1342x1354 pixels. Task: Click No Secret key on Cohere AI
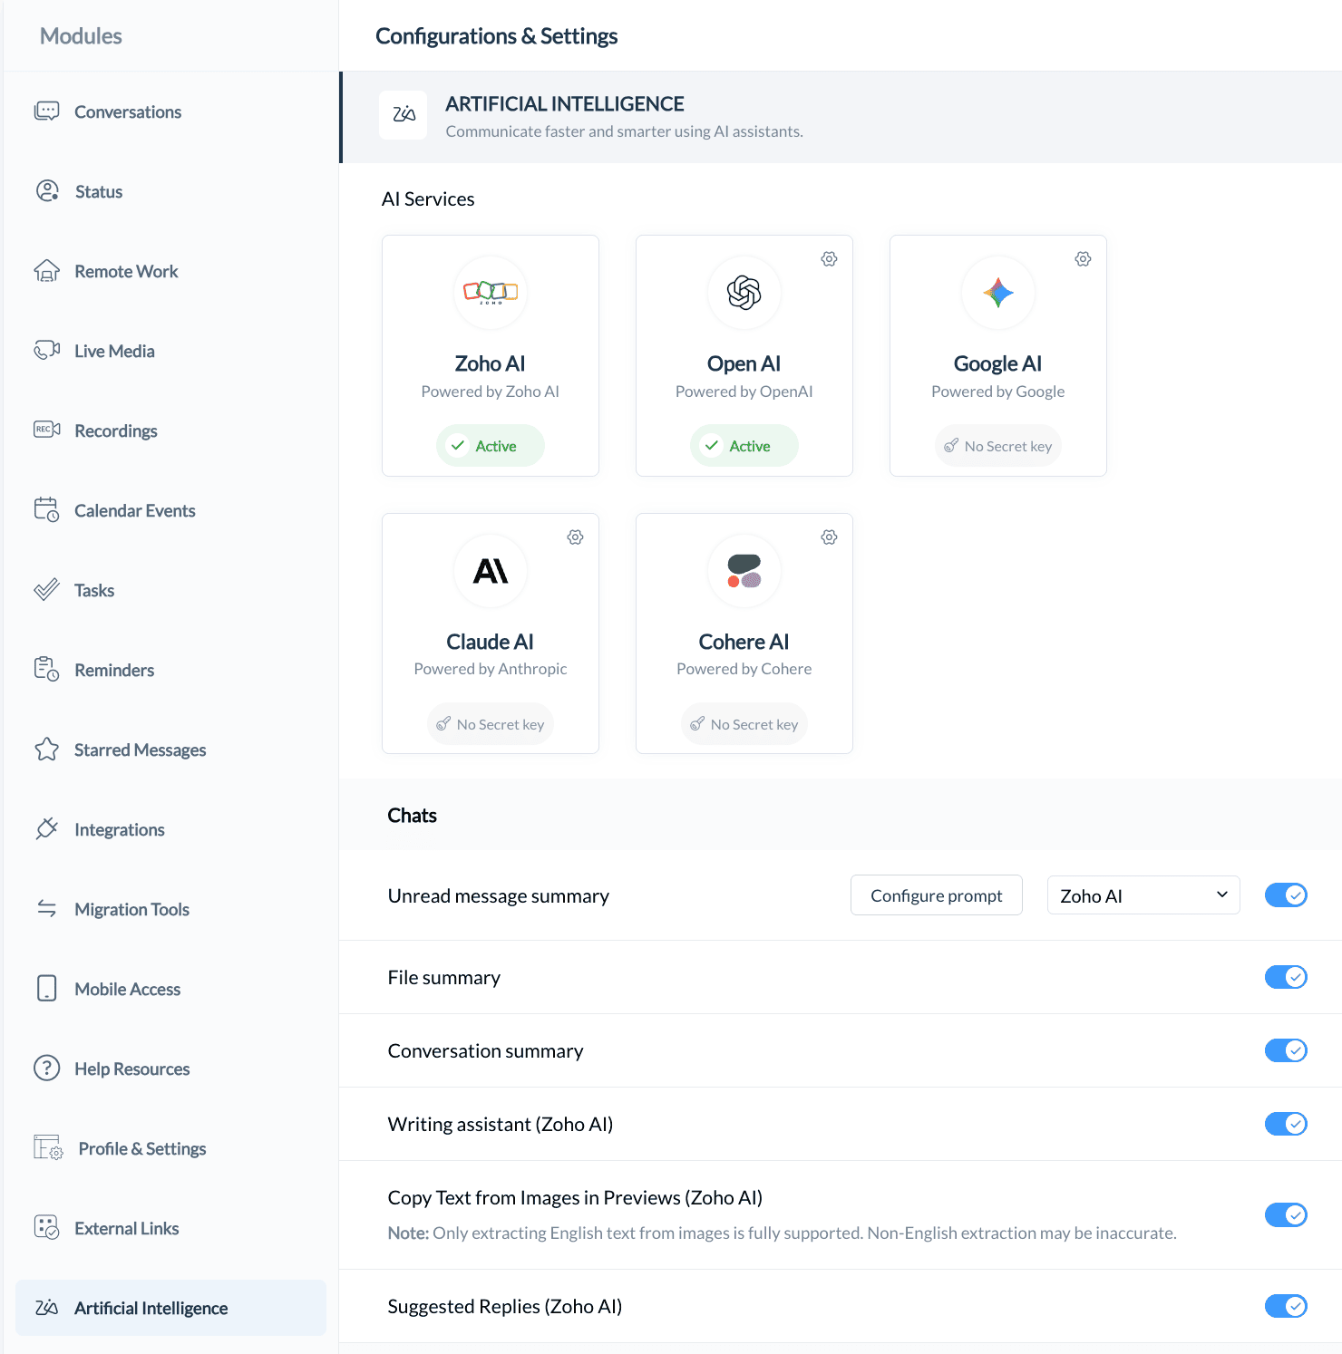pyautogui.click(x=744, y=724)
